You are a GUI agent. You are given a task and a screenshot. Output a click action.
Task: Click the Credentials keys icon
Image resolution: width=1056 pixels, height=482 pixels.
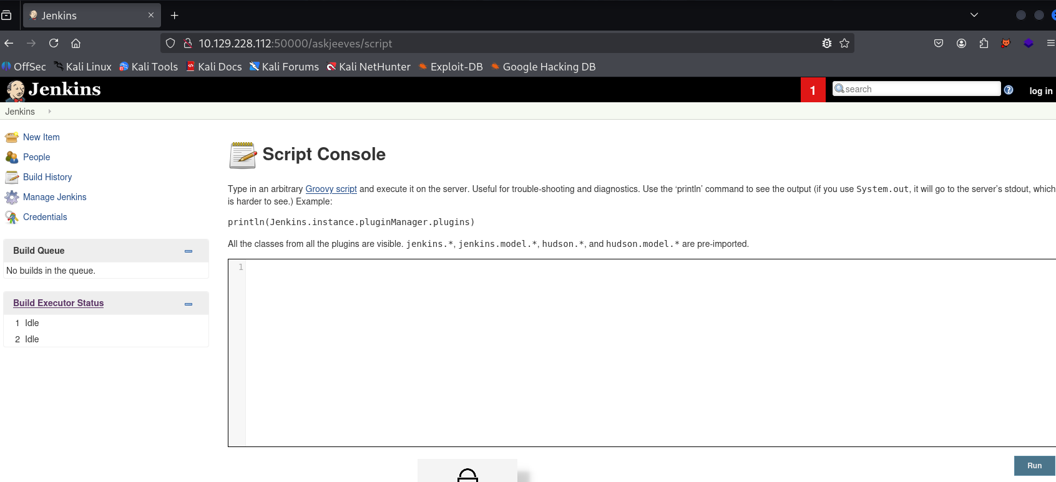(x=11, y=217)
